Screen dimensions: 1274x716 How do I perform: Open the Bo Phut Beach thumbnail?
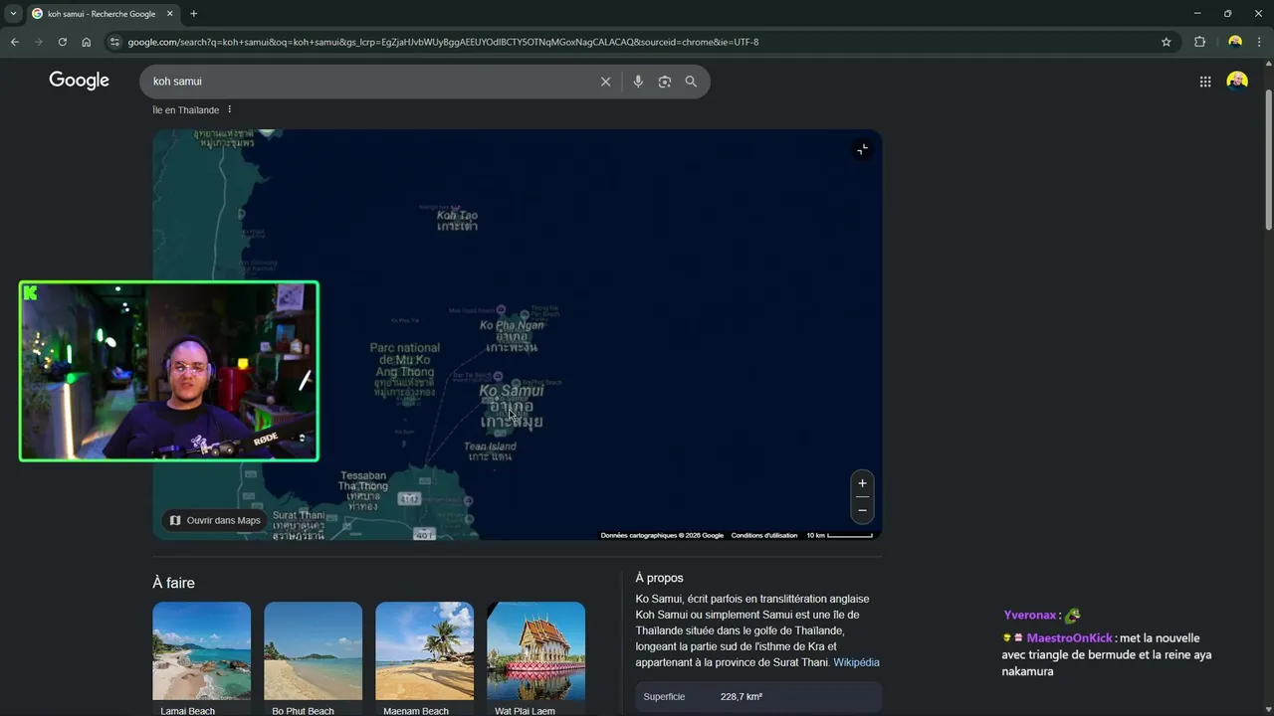[313, 650]
